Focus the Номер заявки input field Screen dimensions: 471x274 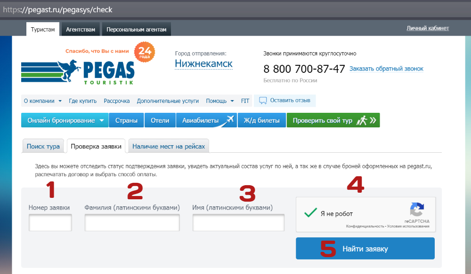(x=50, y=222)
